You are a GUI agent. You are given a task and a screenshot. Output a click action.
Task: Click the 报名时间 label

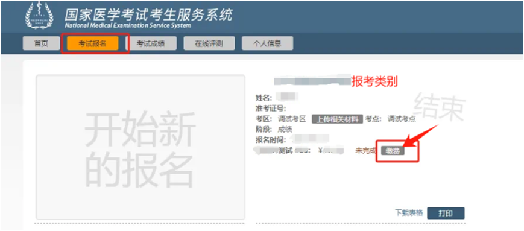point(271,140)
